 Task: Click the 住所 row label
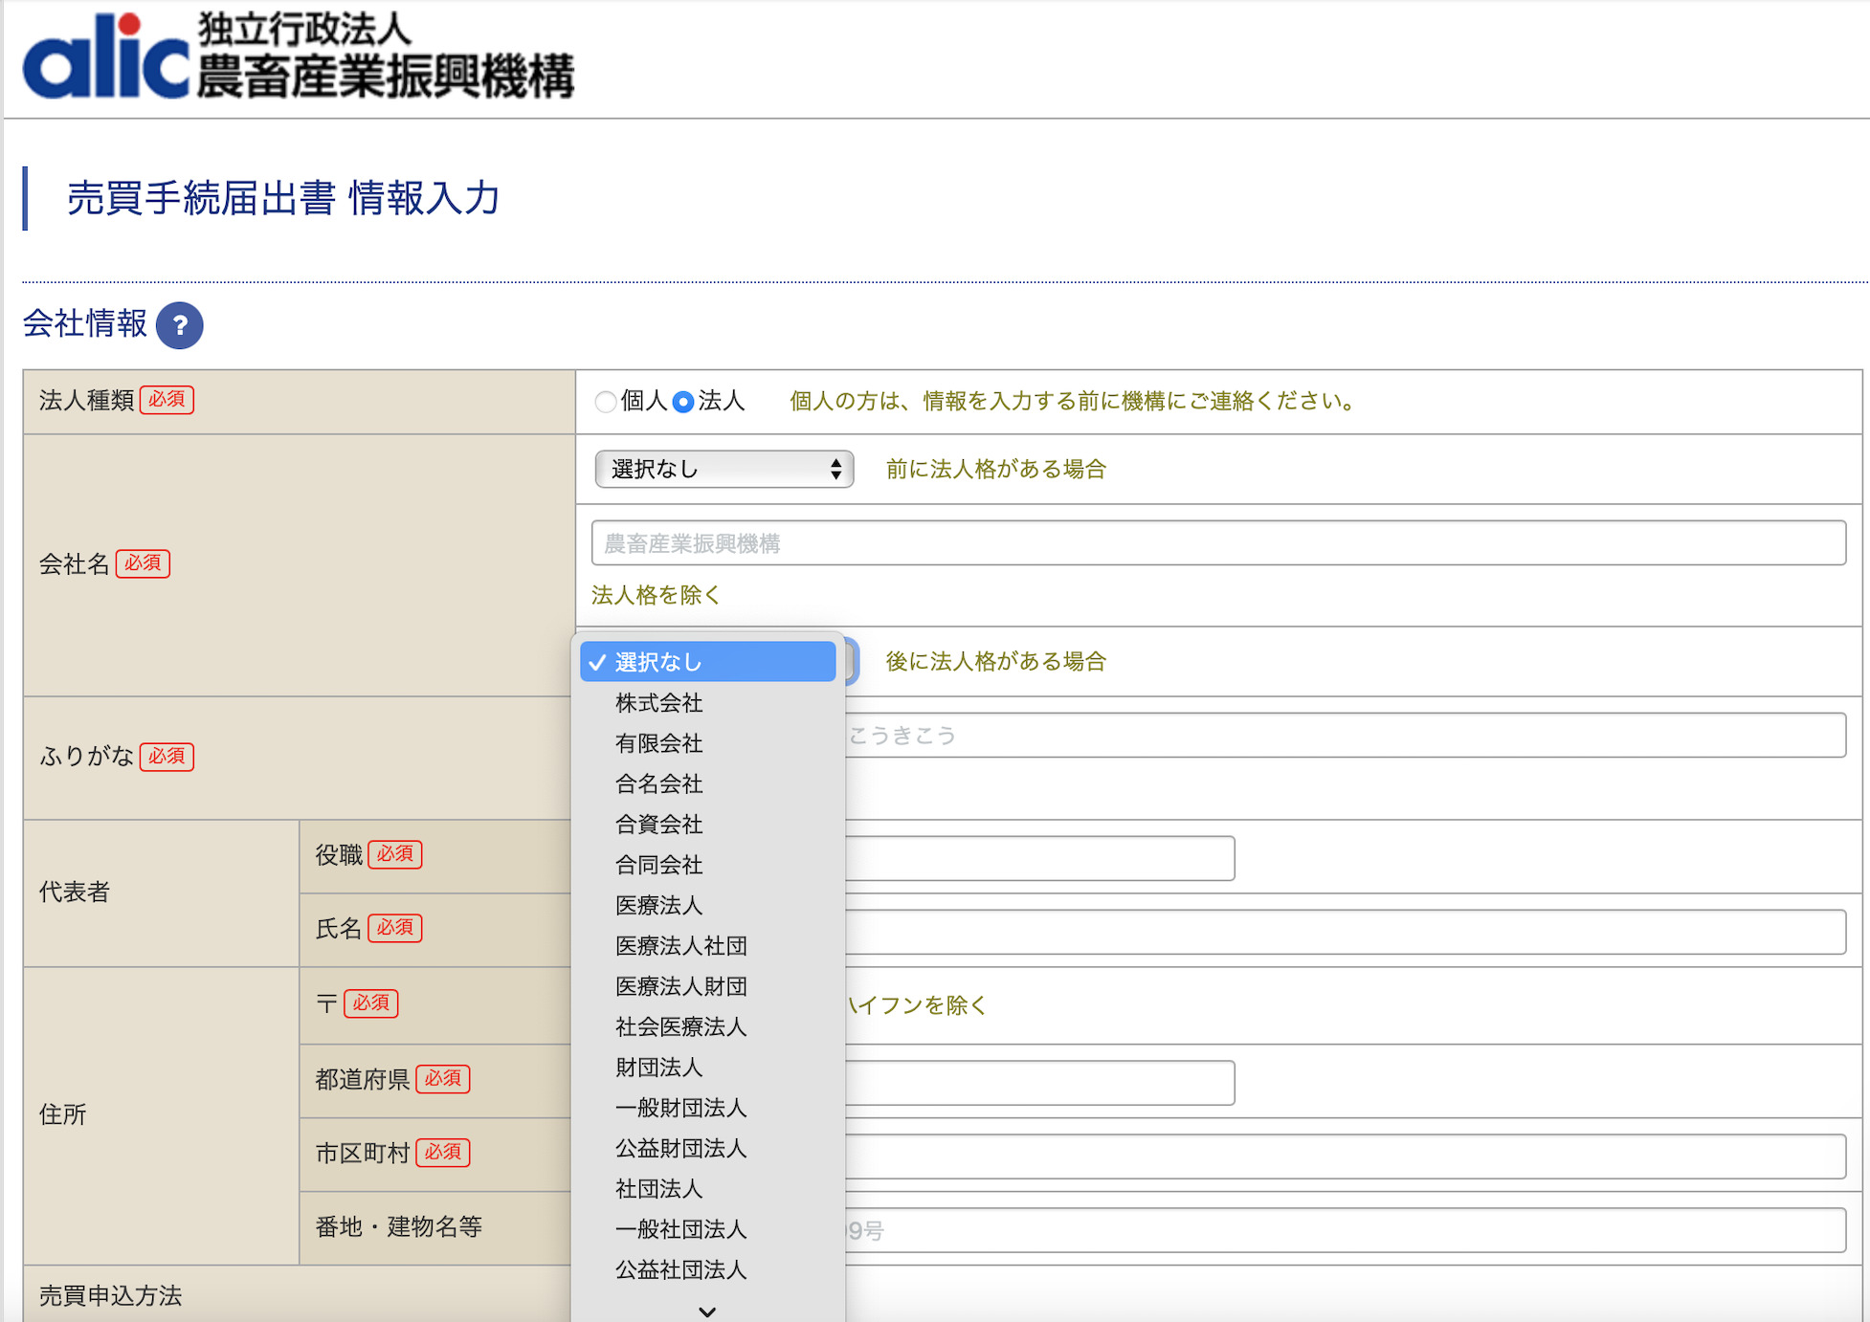(x=62, y=1114)
